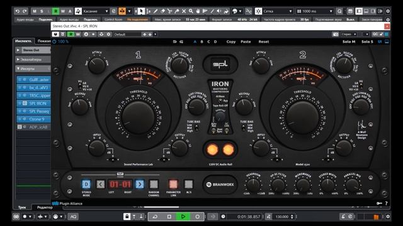Toggle the M/S button
The height and width of the screenshot is (226, 403).
click(188, 184)
